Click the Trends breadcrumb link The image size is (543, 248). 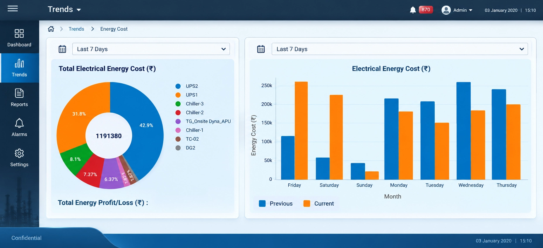click(76, 29)
